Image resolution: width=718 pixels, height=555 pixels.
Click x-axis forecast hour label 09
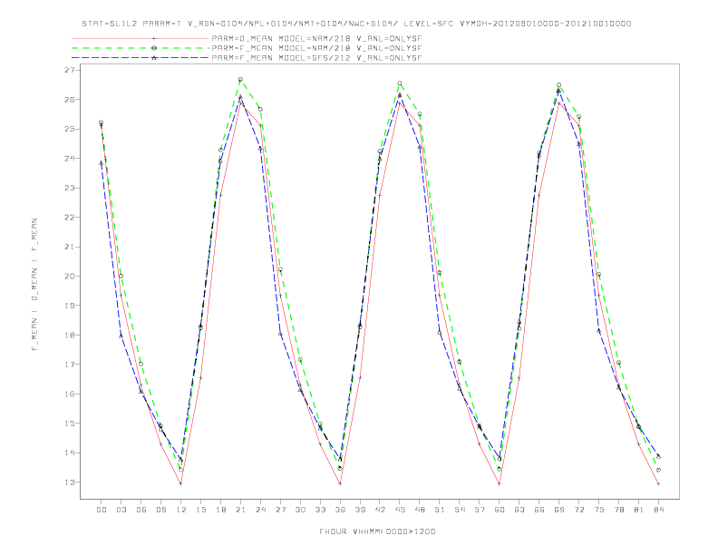[161, 510]
